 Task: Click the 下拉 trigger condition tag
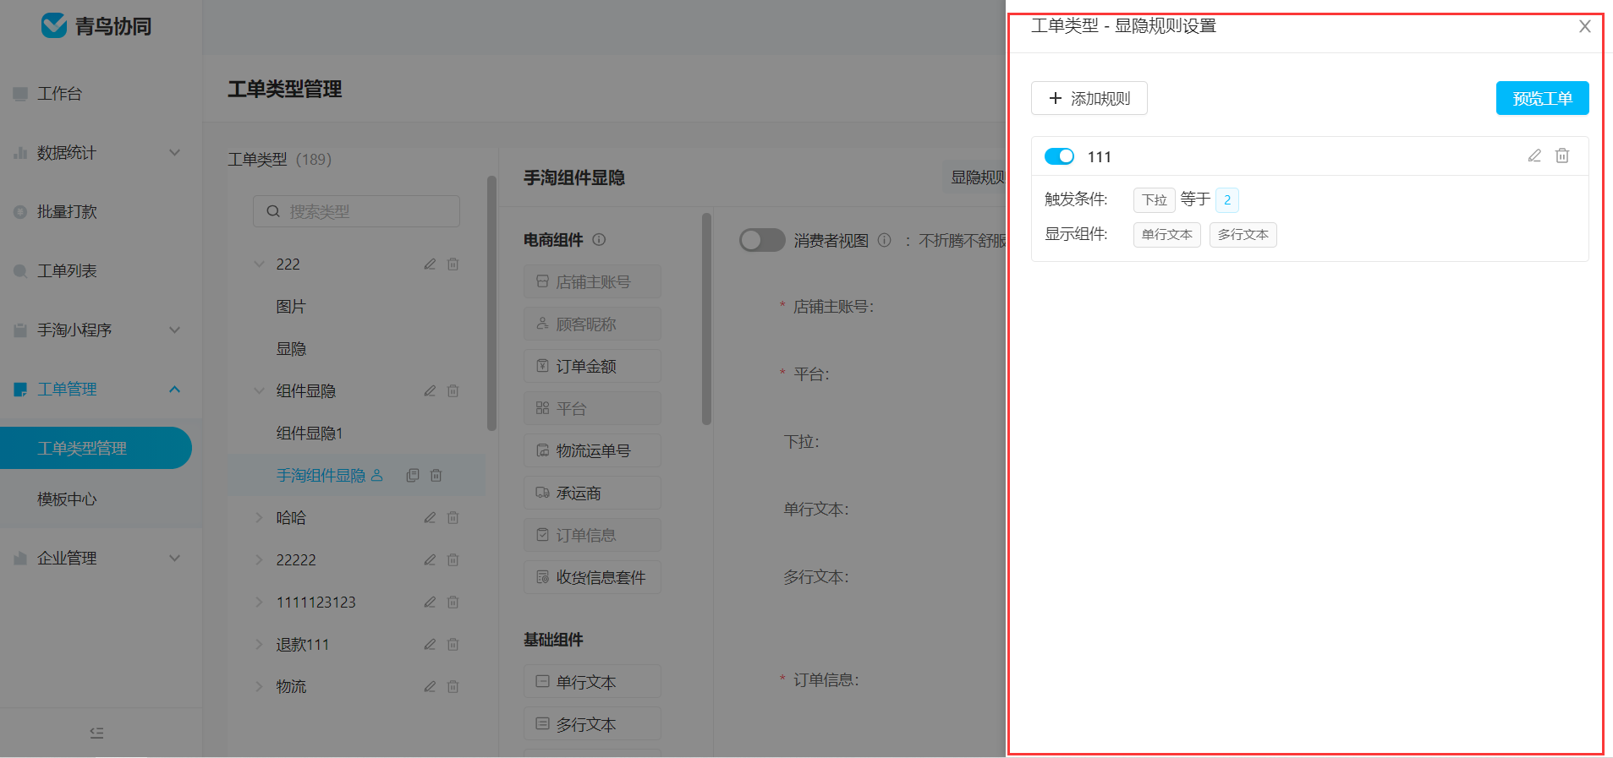click(1155, 199)
